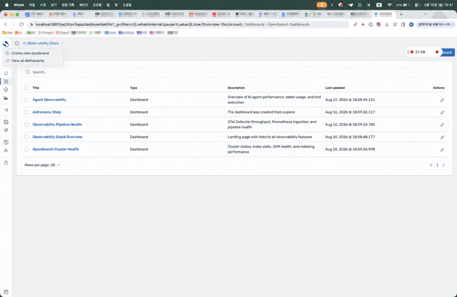This screenshot has width=457, height=297.
Task: Click the red link extension icon
Action: click(x=355, y=24)
